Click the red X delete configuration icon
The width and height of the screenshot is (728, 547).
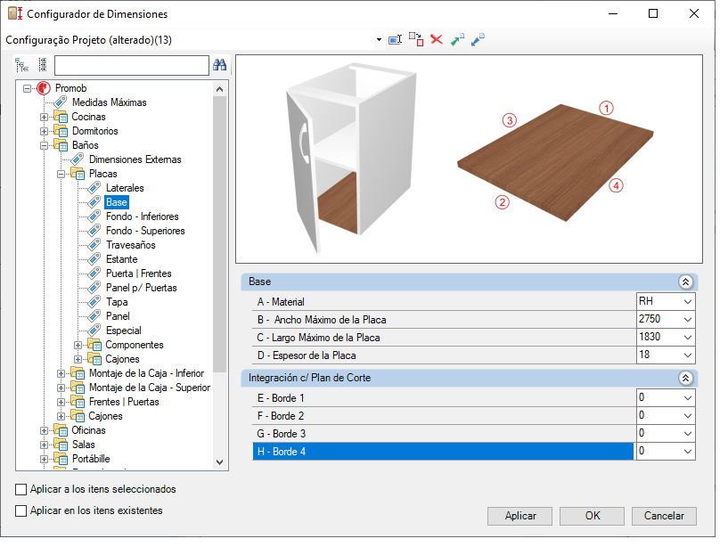(437, 39)
